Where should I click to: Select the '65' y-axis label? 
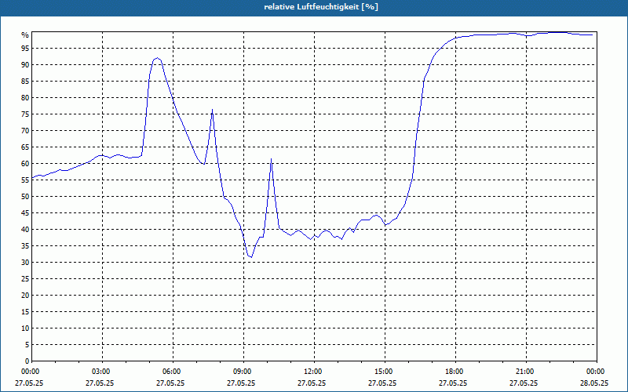click(x=25, y=147)
